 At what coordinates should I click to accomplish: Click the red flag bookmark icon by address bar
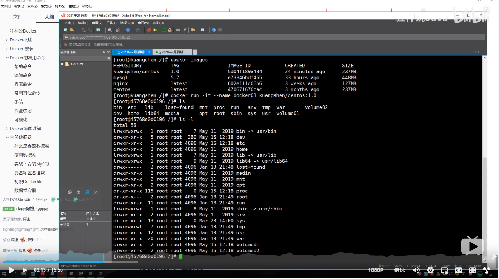point(66,44)
